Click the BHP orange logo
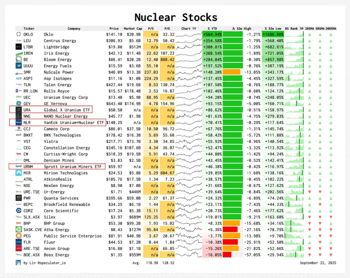 pyautogui.click(x=18, y=223)
